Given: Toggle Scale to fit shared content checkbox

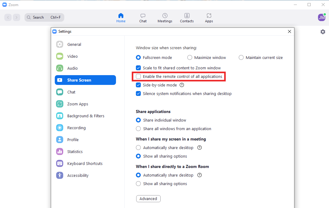Looking at the screenshot, I should pyautogui.click(x=138, y=68).
